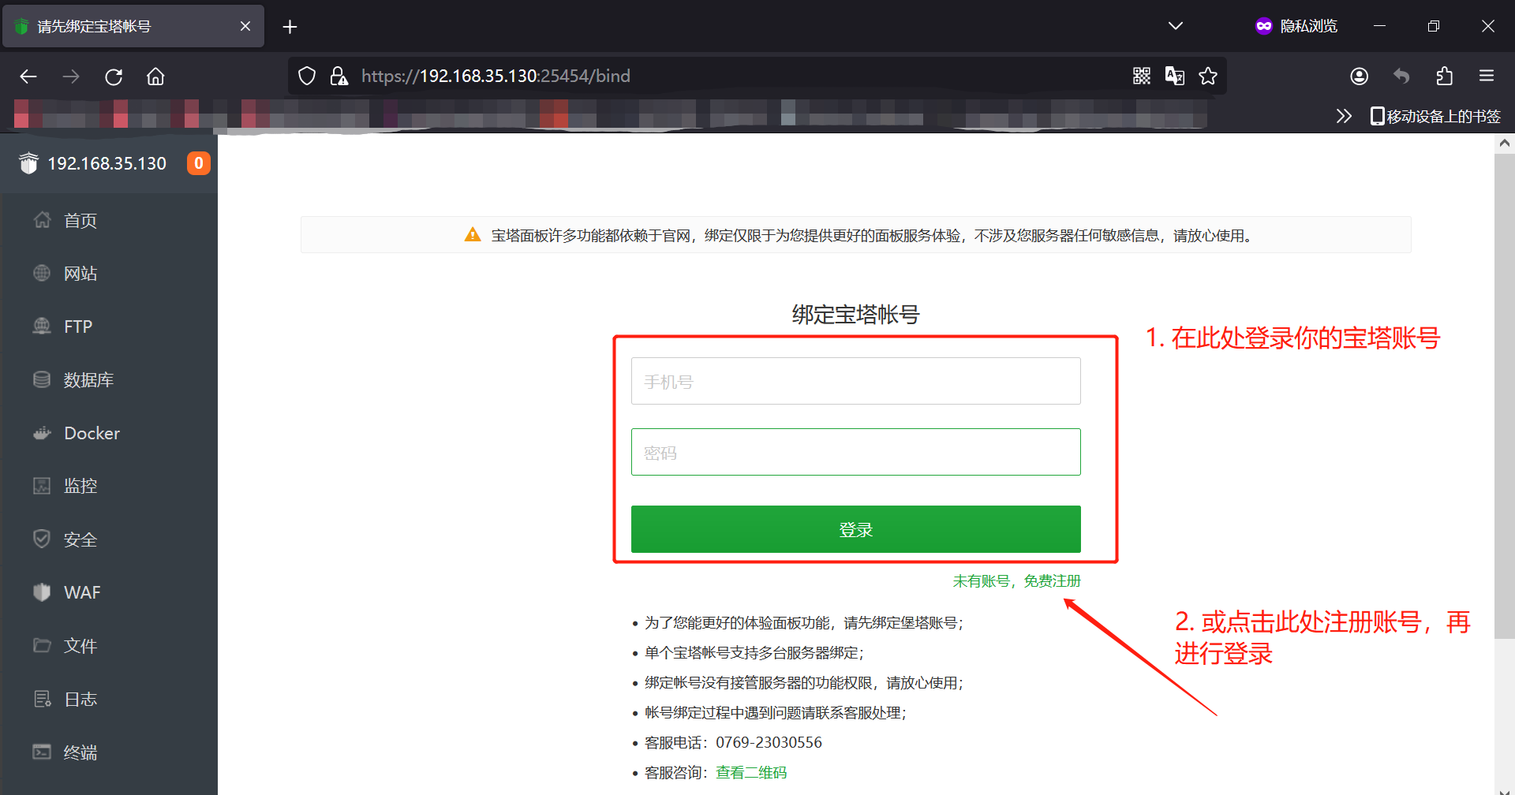Click 客服电话：0769-23030556 text
The width and height of the screenshot is (1515, 795).
coord(733,743)
